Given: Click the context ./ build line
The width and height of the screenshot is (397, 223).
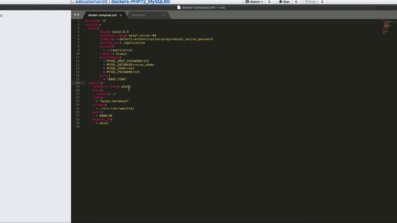Looking at the screenshot, I should click(106, 94).
